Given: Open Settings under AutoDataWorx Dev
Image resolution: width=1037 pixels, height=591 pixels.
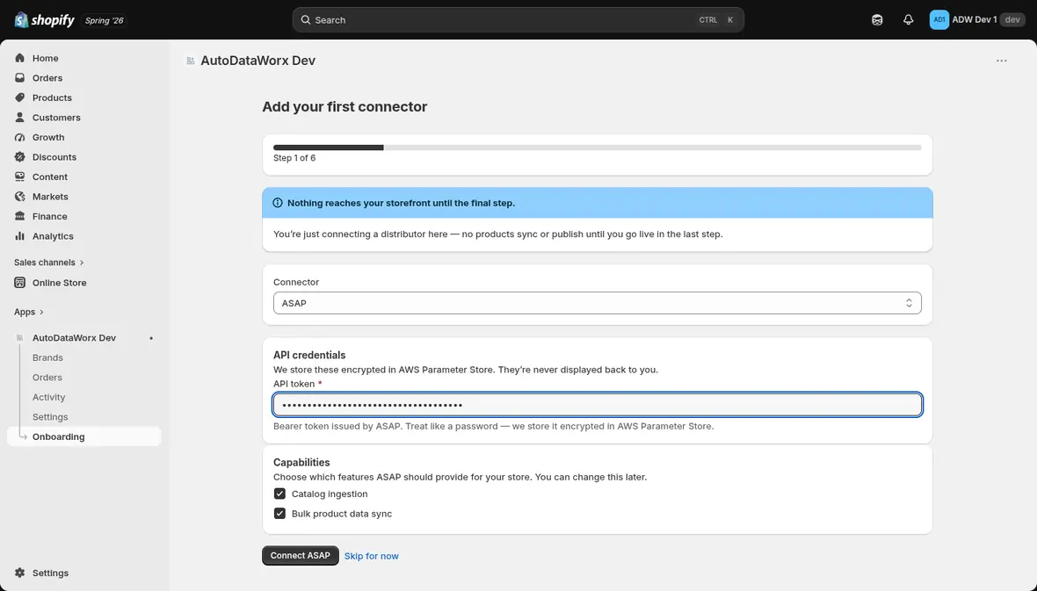Looking at the screenshot, I should [x=50, y=417].
